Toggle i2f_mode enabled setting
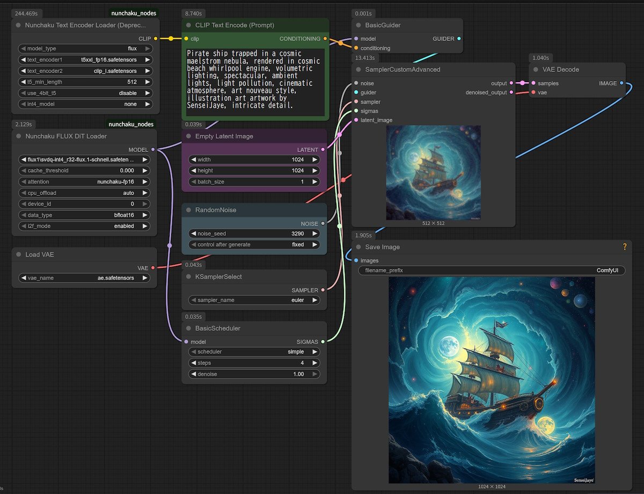The width and height of the screenshot is (644, 494). click(x=85, y=226)
